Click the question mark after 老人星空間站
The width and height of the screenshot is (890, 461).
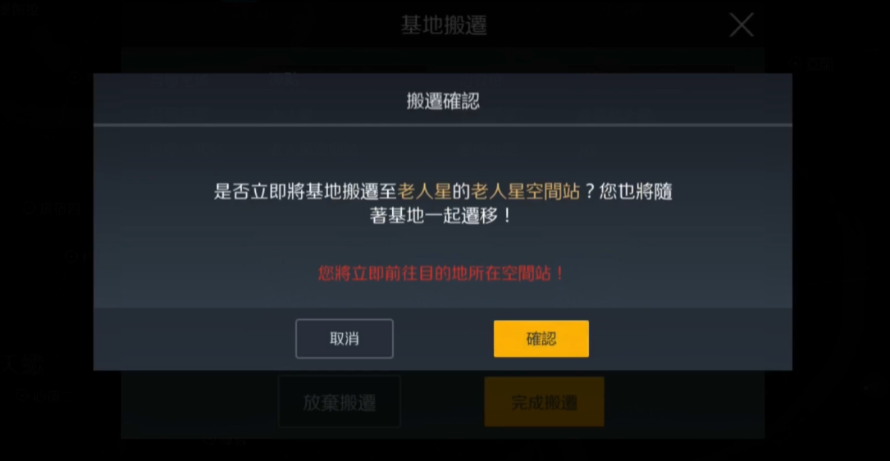click(589, 192)
